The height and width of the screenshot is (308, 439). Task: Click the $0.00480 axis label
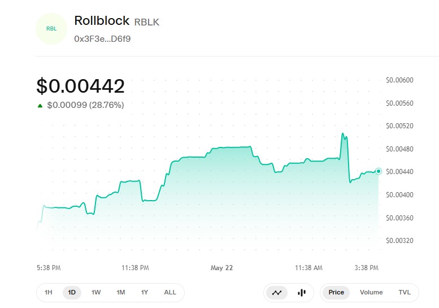point(399,149)
